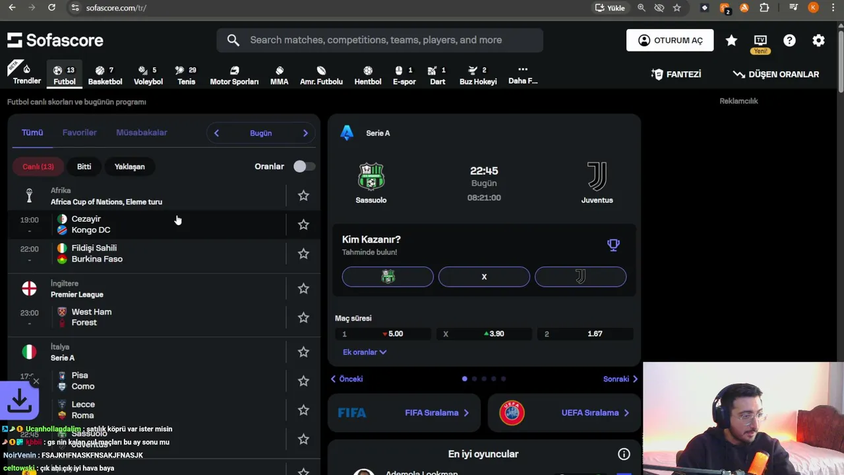
Task: Open the Hentbol category
Action: 368,75
